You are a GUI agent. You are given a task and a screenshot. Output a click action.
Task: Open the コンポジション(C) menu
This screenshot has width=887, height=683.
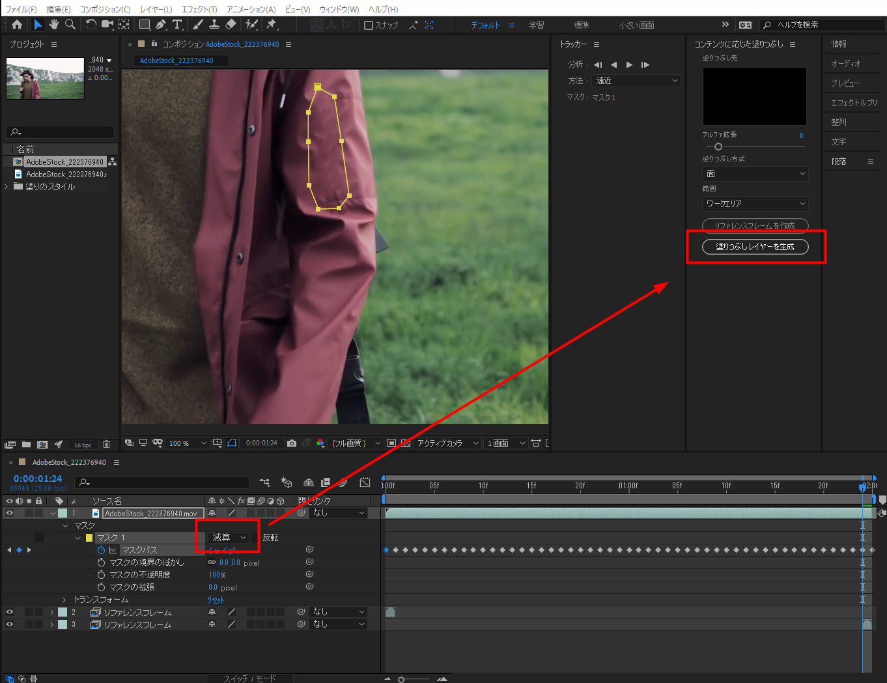coord(105,9)
